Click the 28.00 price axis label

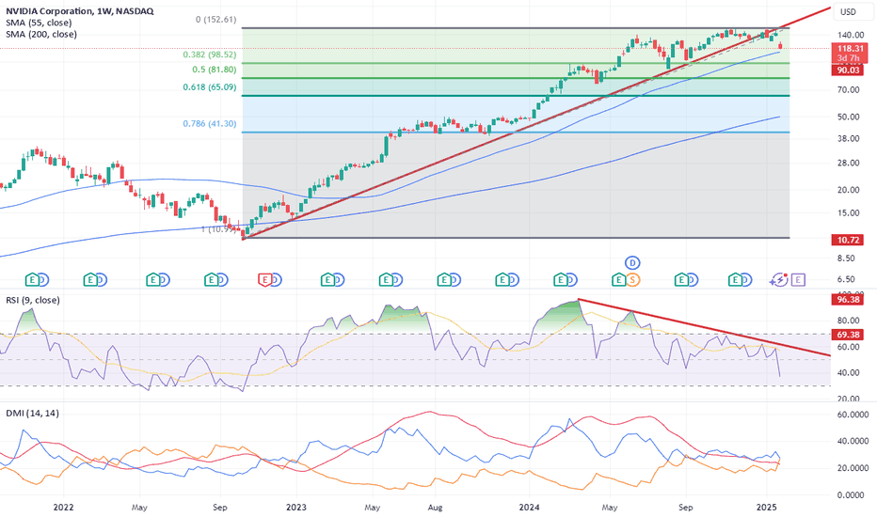849,164
